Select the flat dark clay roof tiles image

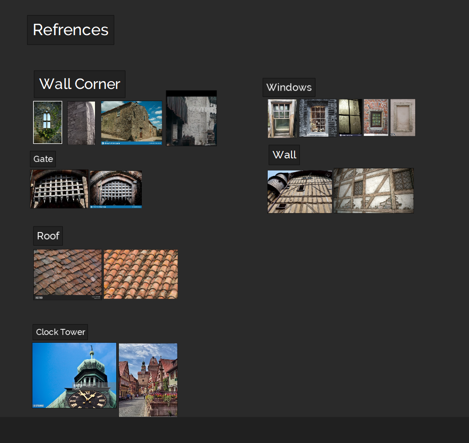pos(68,275)
